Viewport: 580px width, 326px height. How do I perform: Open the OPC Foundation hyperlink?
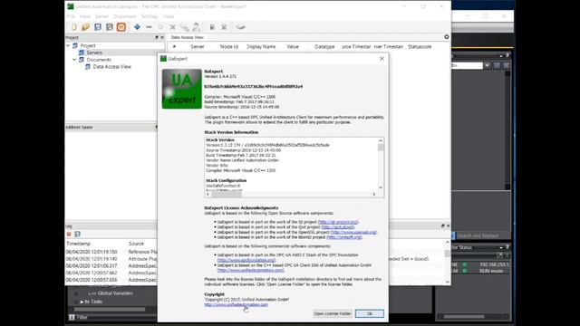coord(246,260)
